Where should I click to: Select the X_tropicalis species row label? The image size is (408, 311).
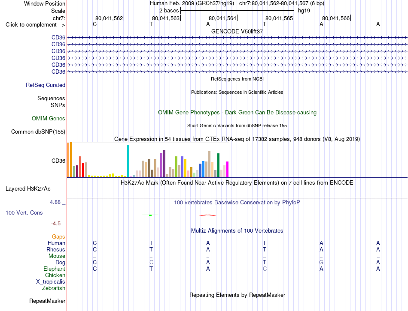51,282
